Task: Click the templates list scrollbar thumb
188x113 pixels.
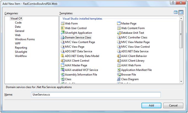Action: point(181,34)
